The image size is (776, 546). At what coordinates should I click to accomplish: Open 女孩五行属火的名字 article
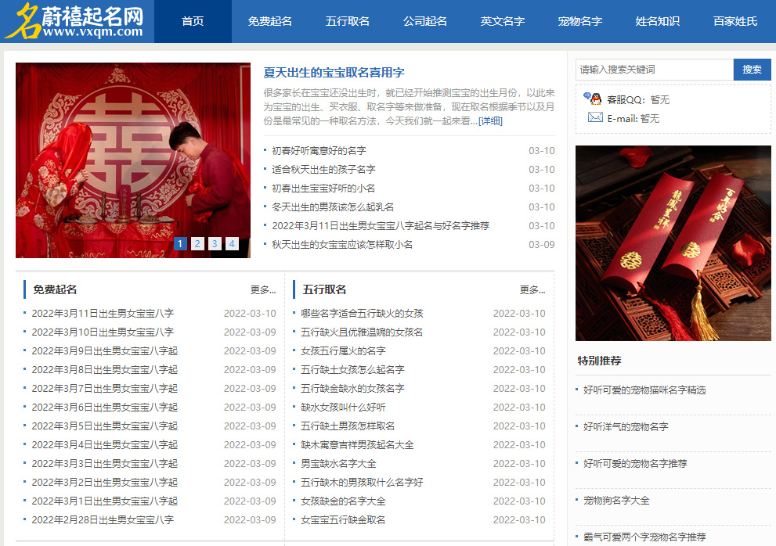(x=344, y=351)
